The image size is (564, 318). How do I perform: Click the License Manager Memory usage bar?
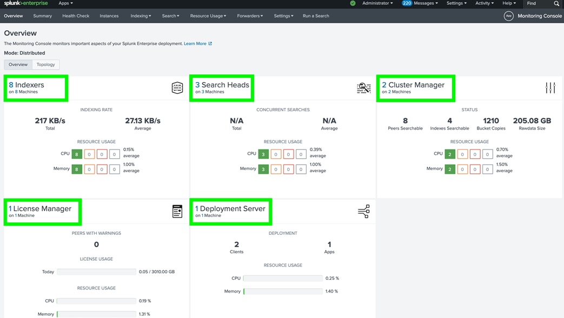[x=96, y=314]
